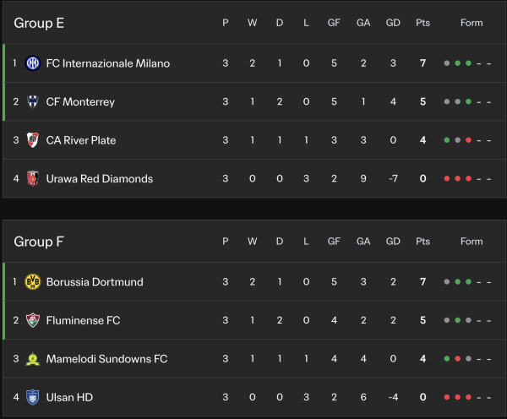Click the Urawa Red Diamonds crest
Viewport: 507px width, 419px height.
[33, 179]
